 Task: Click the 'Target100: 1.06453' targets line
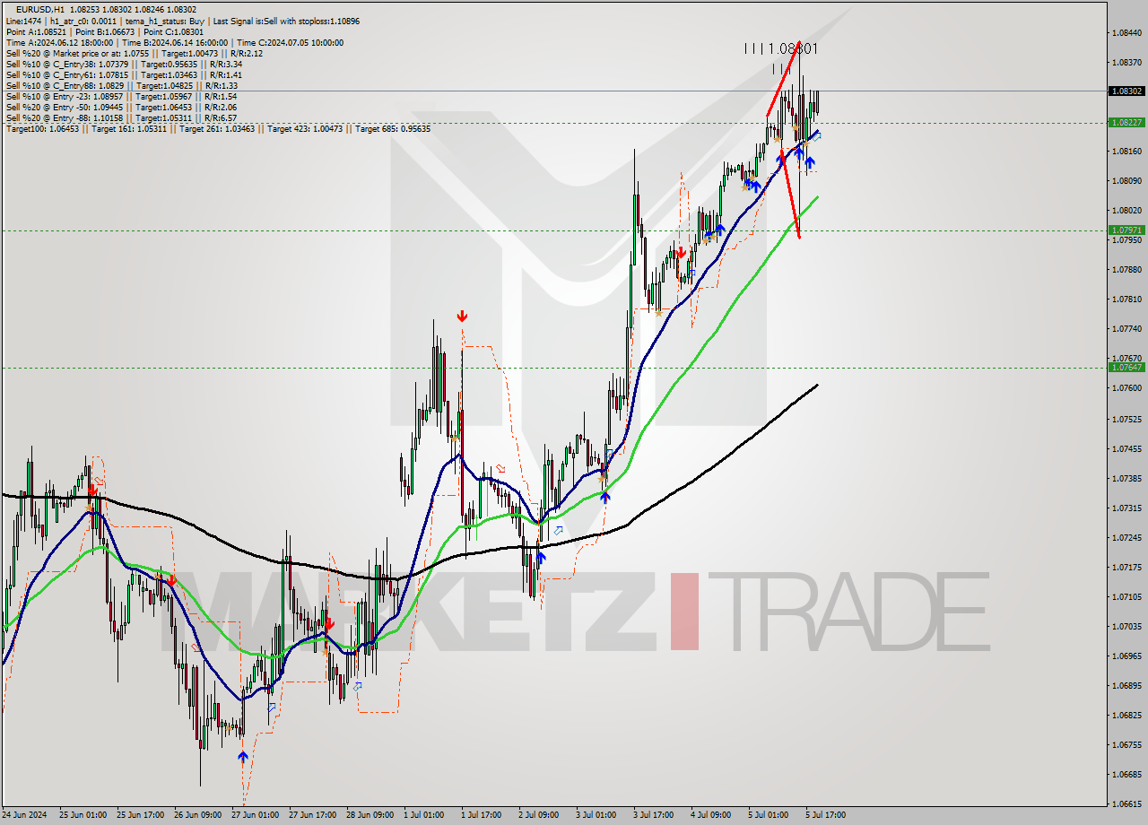point(218,128)
